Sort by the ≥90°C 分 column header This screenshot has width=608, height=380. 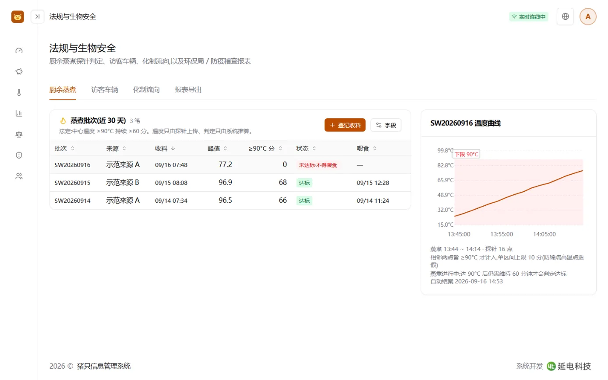(265, 148)
